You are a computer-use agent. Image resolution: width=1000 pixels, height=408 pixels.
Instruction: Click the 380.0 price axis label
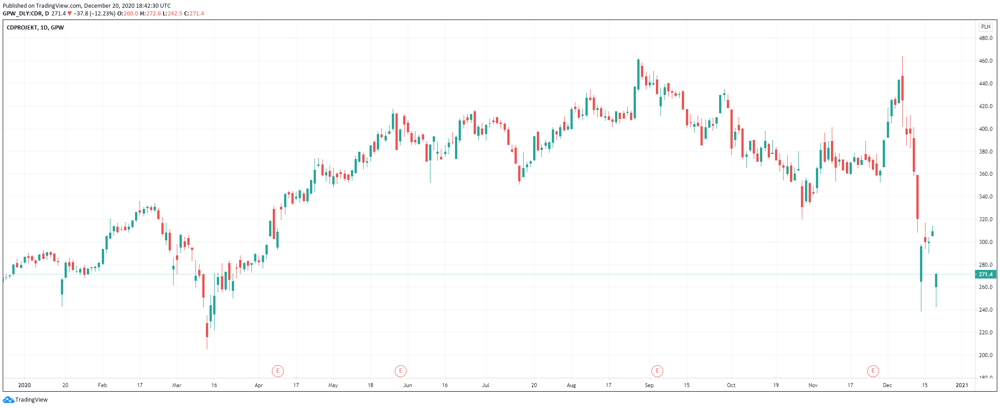tap(985, 152)
